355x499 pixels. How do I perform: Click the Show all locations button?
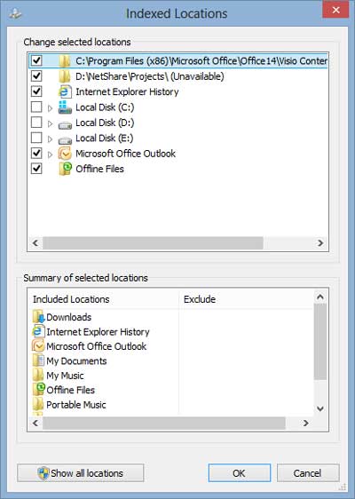[x=81, y=473]
